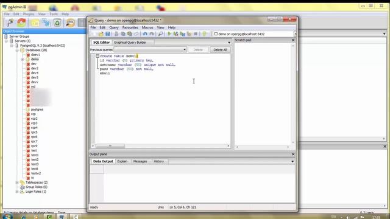Open SQL query tool magnifier icon
Screen dimensions: 390x219
71,23
